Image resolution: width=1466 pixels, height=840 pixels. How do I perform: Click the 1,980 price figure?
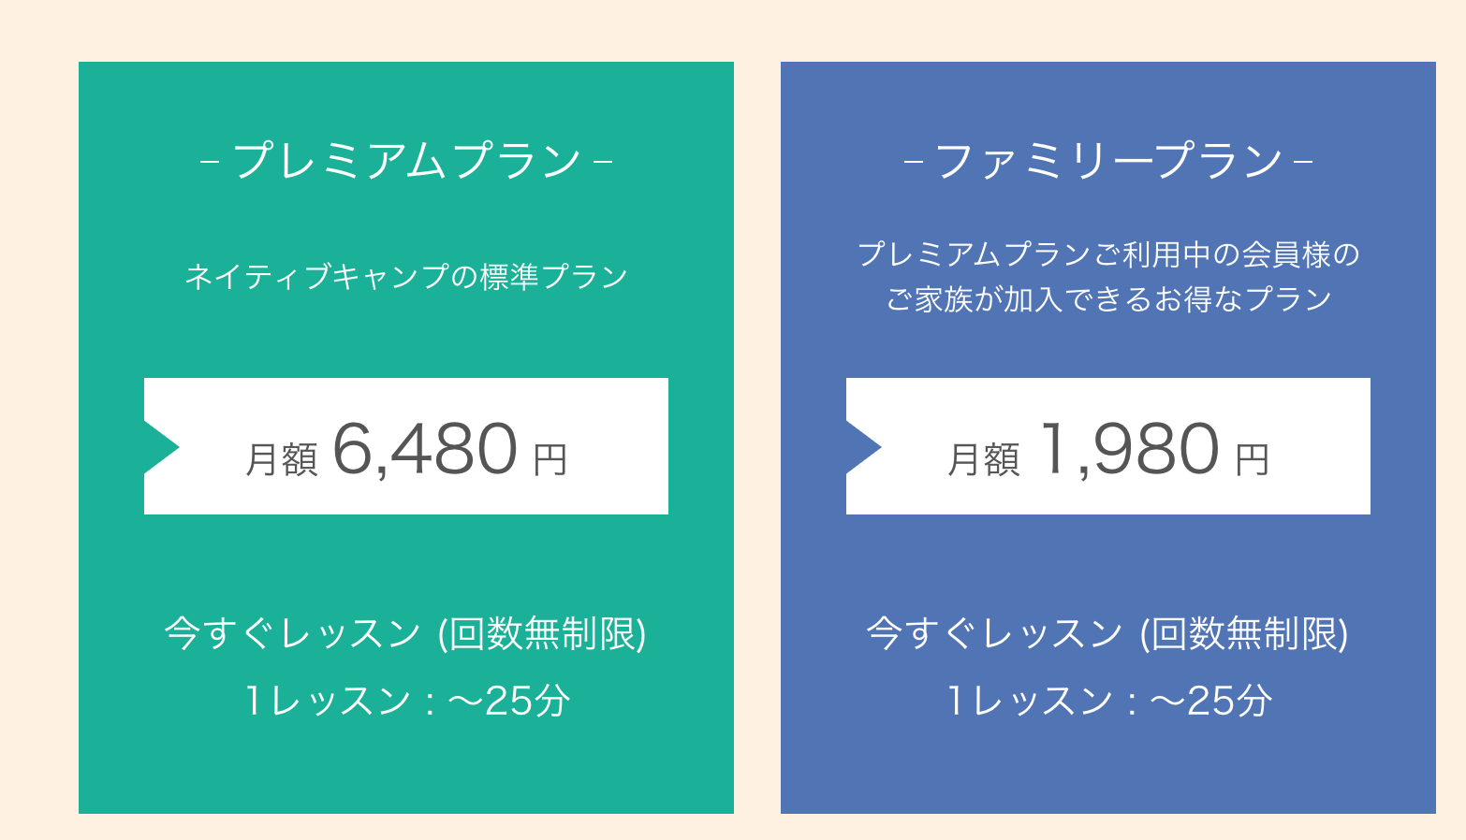[1129, 449]
